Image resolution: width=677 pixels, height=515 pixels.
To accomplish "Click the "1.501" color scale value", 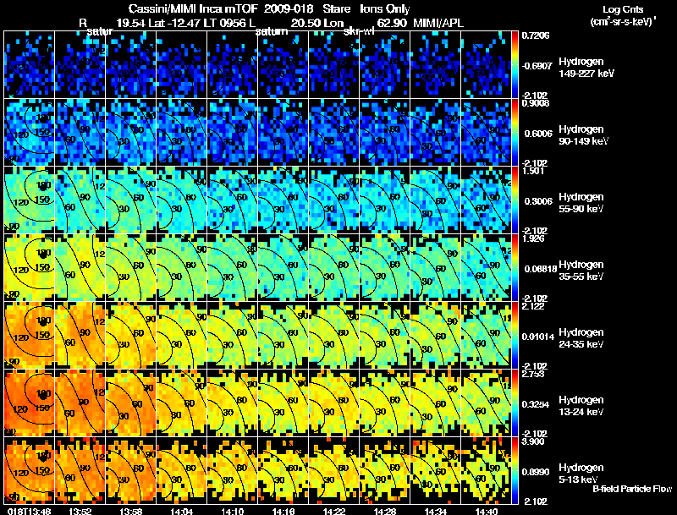I will point(532,171).
